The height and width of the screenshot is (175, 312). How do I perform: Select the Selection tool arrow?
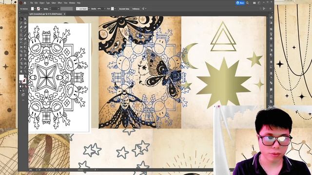point(21,19)
